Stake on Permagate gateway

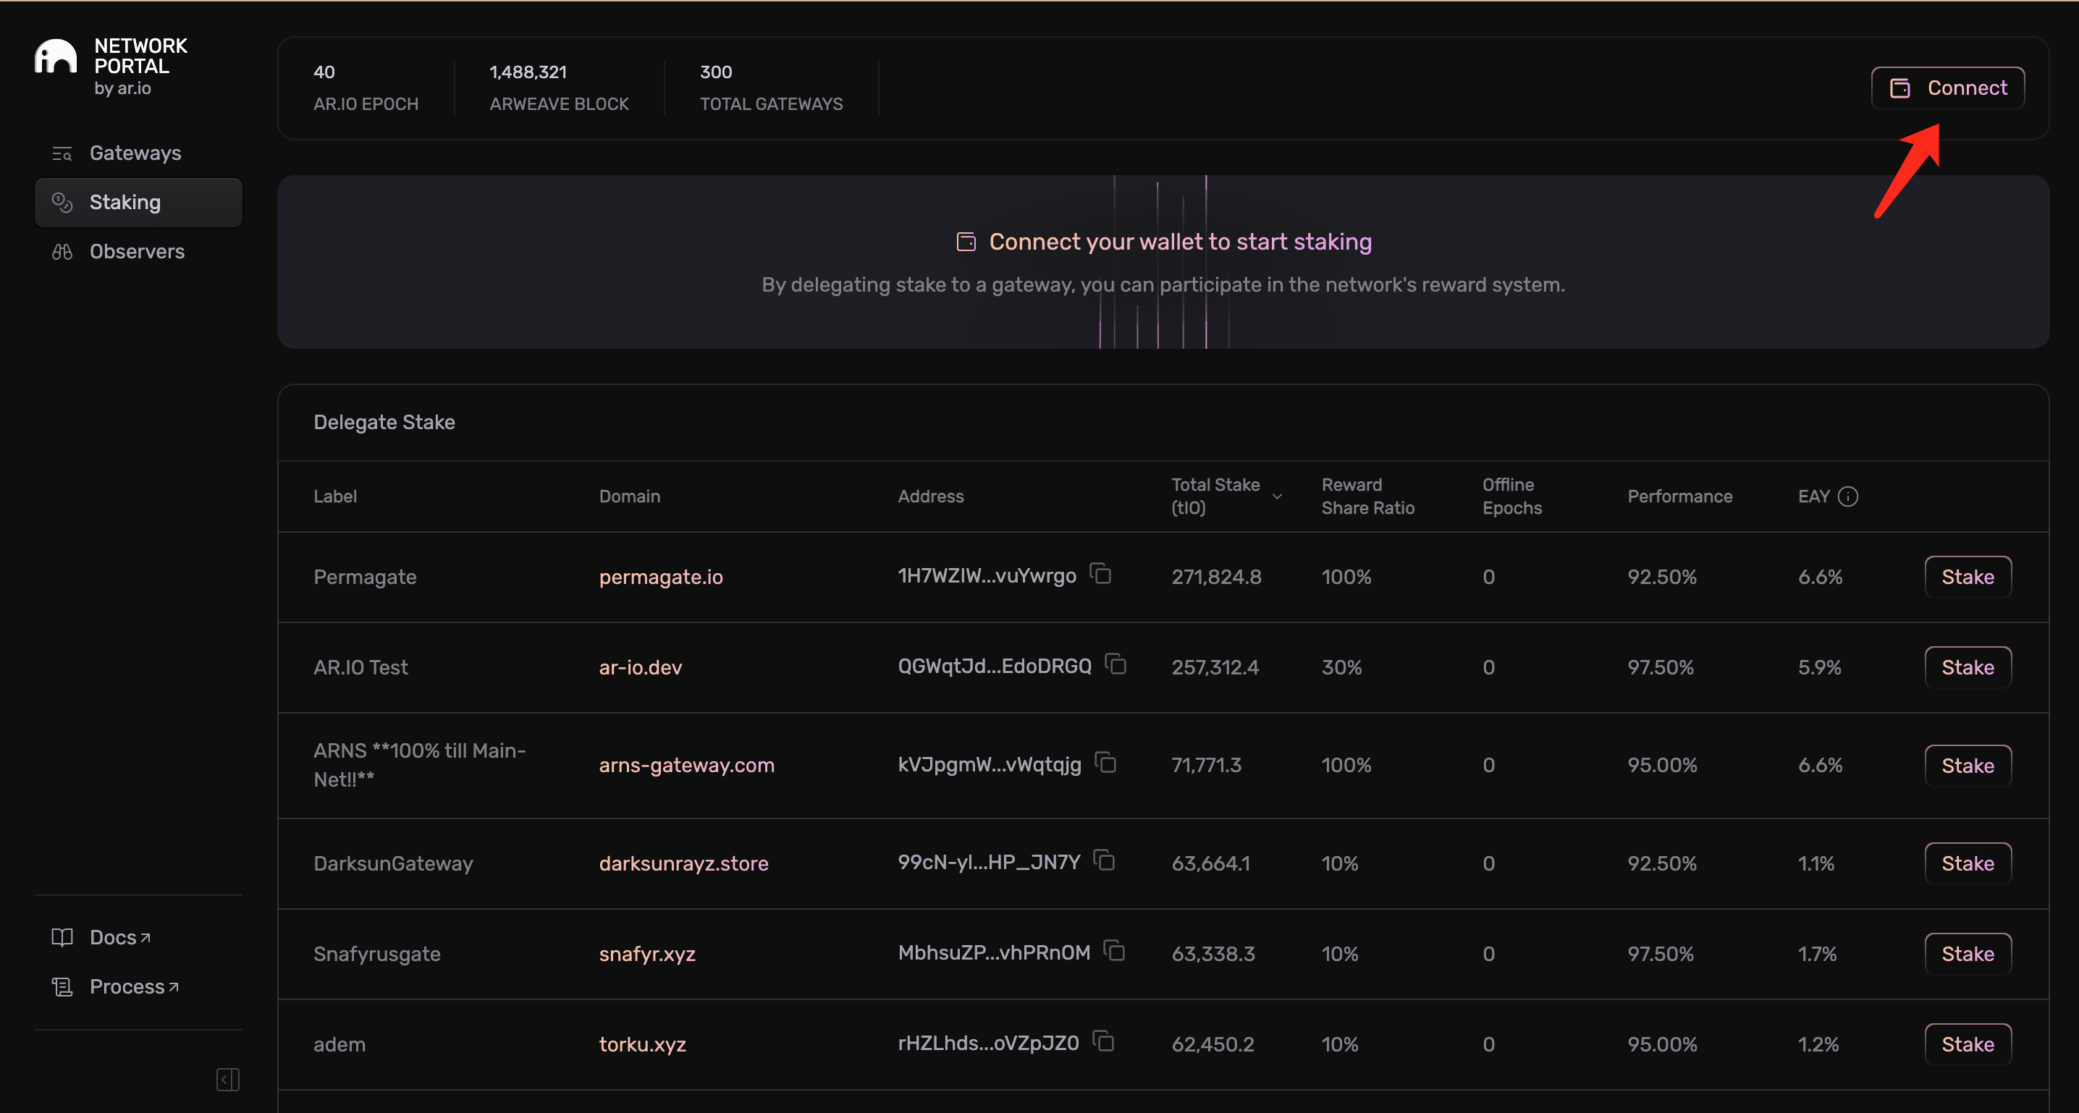pos(1968,576)
